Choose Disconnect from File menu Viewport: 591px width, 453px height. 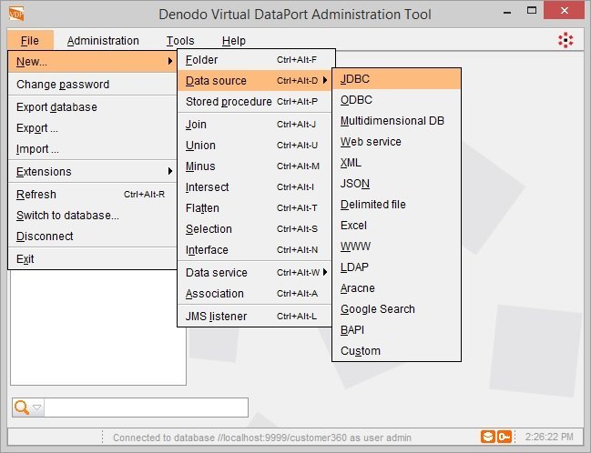click(92, 237)
